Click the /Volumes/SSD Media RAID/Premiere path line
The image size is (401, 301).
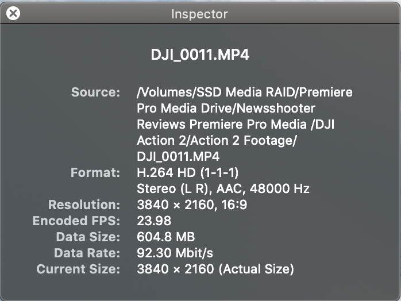[244, 92]
